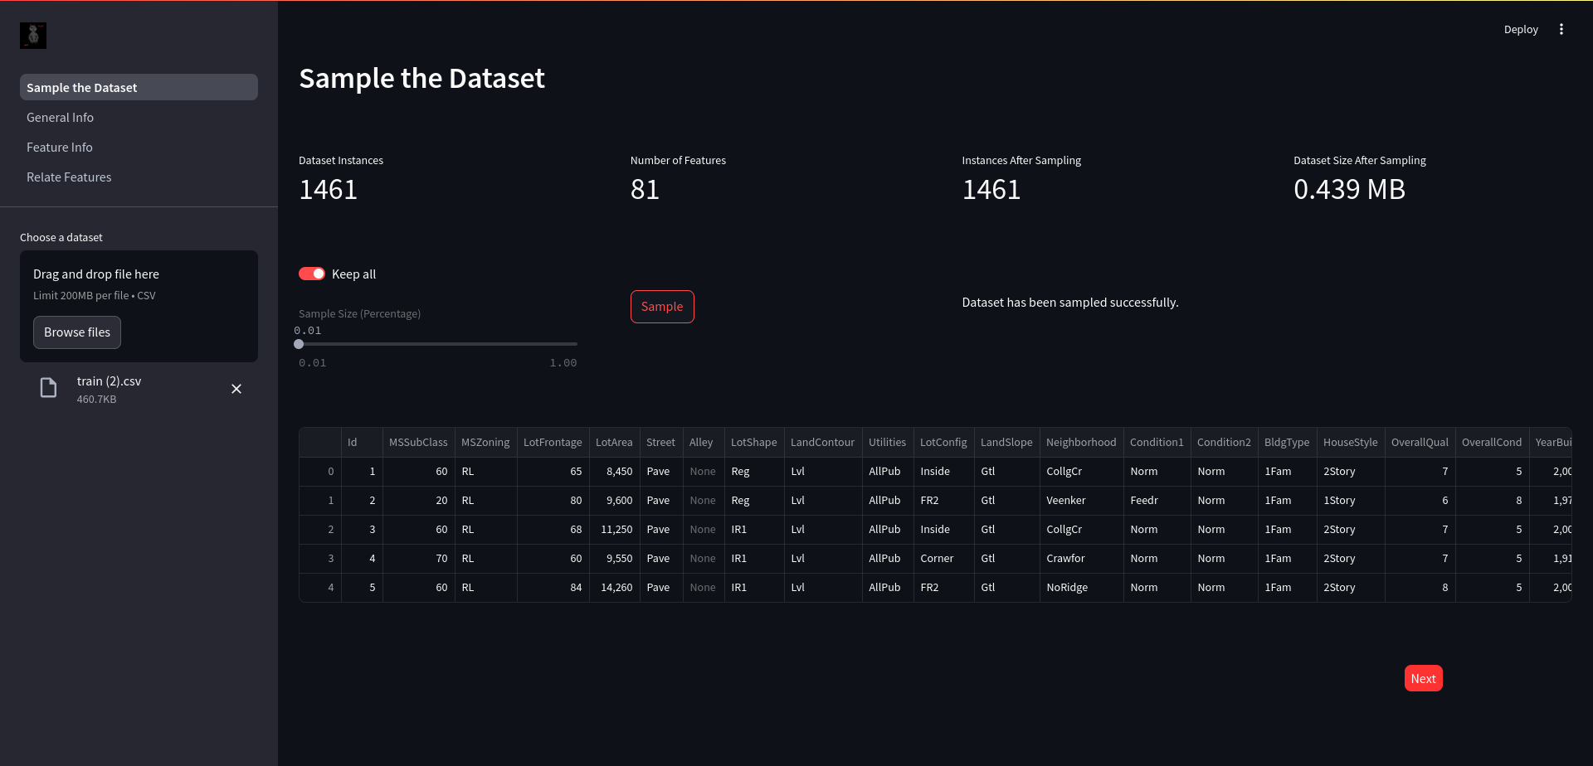Click the Condition1 column header

[1157, 442]
